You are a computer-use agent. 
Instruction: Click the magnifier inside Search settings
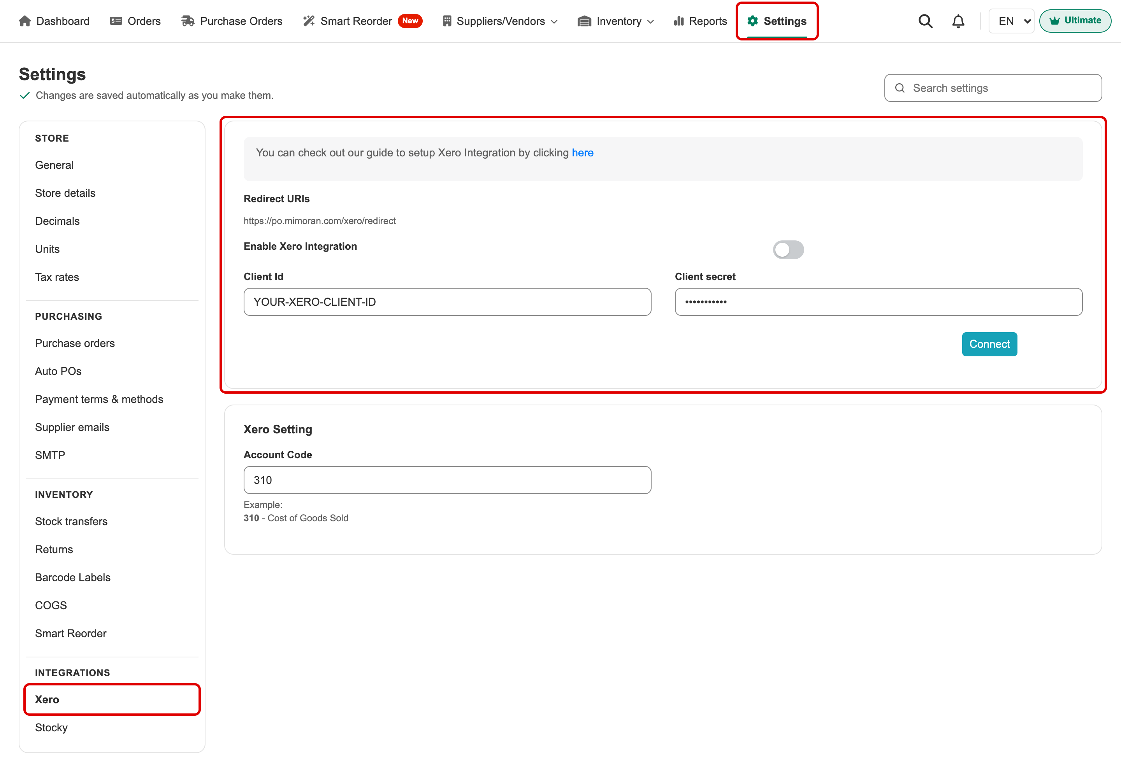tap(900, 88)
